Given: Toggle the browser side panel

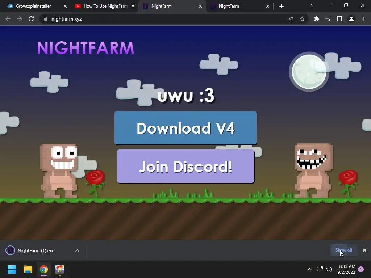Looking at the screenshot, I should tap(339, 19).
